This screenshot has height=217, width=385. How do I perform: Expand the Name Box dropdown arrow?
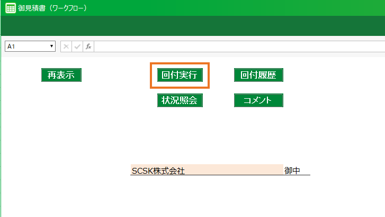pyautogui.click(x=51, y=46)
